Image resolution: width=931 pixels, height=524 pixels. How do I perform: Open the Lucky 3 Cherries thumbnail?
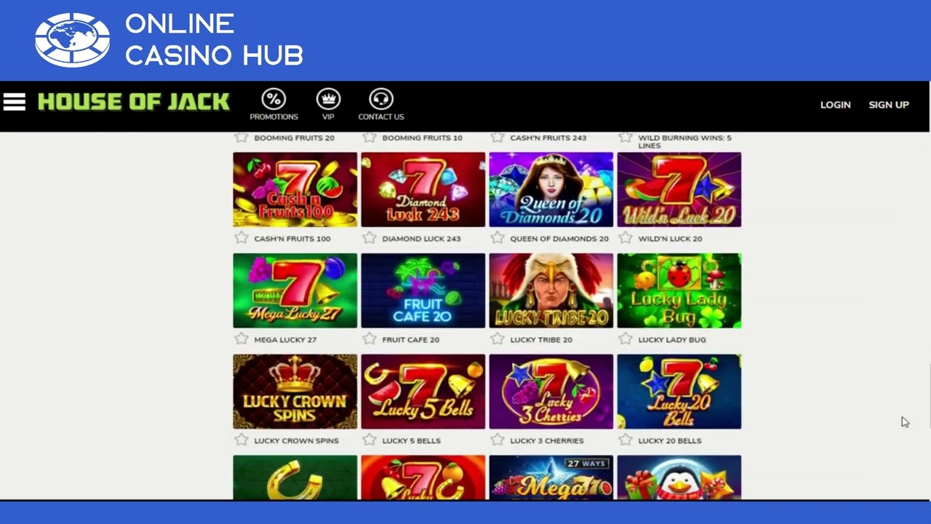(x=551, y=392)
